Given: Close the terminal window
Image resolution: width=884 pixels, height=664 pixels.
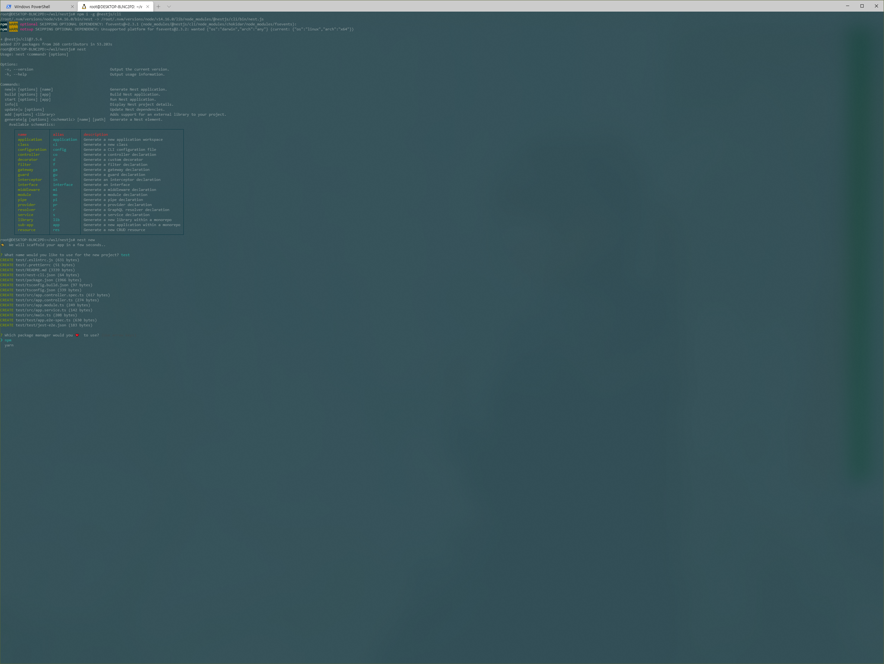Looking at the screenshot, I should point(876,6).
